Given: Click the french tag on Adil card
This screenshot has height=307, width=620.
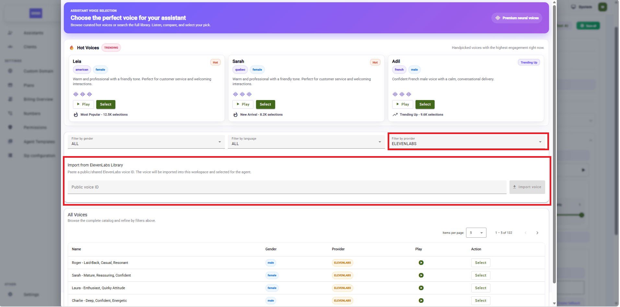Looking at the screenshot, I should coord(399,70).
